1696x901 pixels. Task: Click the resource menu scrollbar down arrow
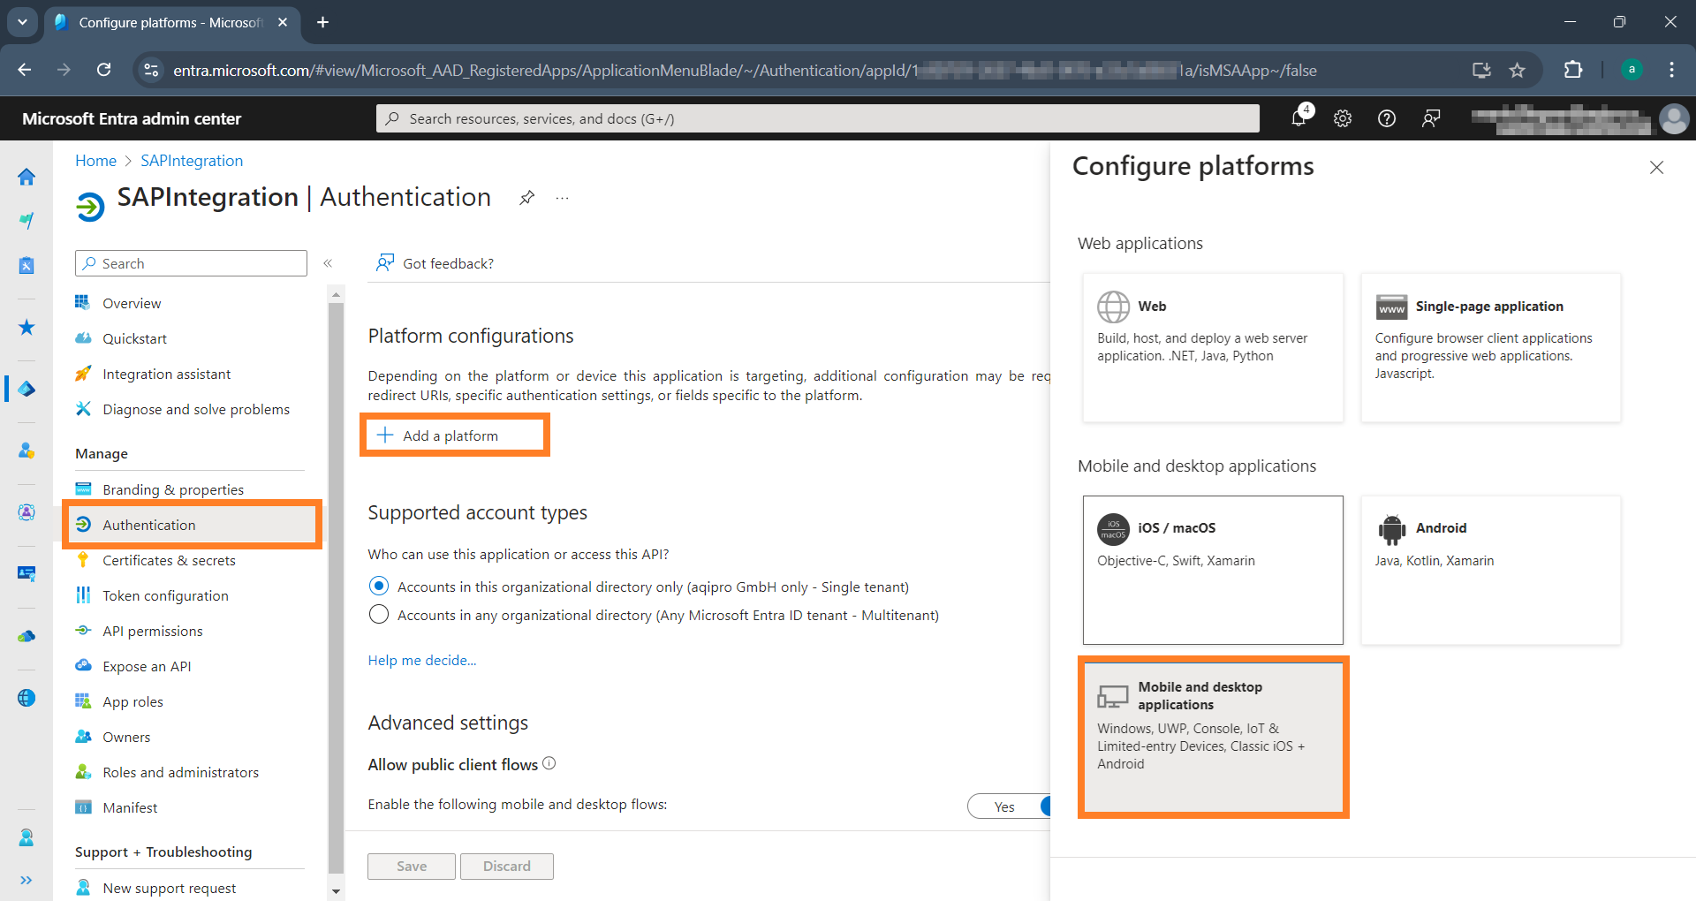336,891
